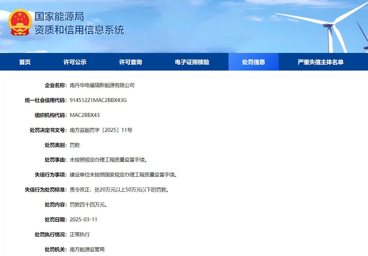Viewport: 368px width, 256px height.
Task: Click the penalty content 罚款四十四万元。
Action: coord(88,205)
